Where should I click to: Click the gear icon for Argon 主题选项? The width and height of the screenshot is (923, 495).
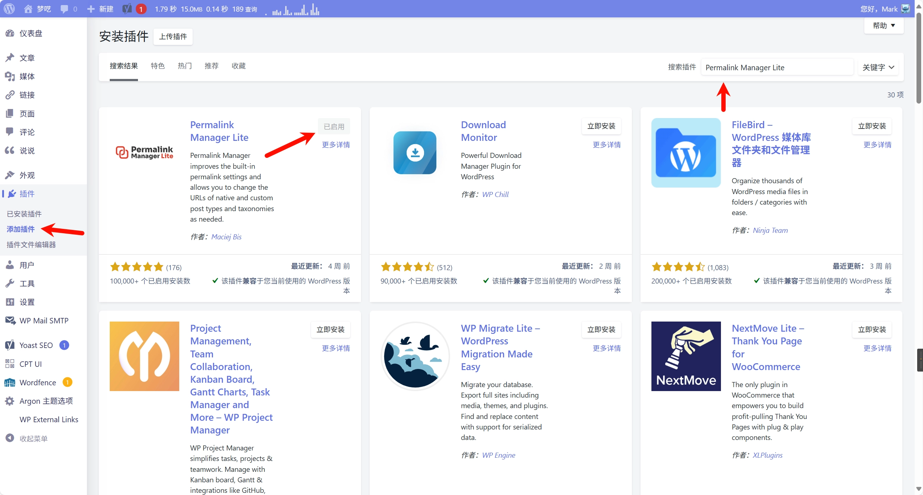[10, 401]
